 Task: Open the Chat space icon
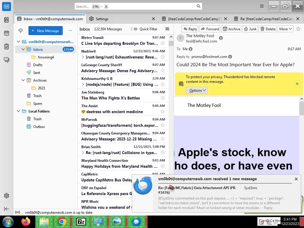point(7,60)
